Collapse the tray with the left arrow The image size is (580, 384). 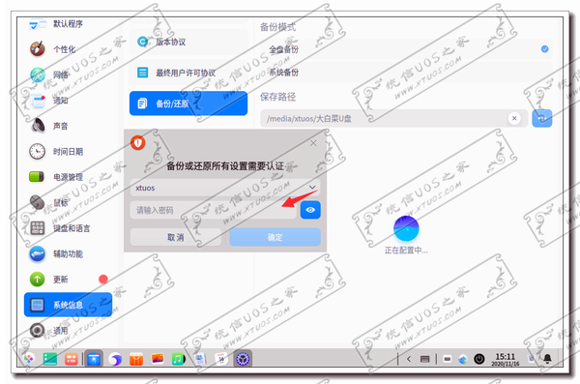409,359
